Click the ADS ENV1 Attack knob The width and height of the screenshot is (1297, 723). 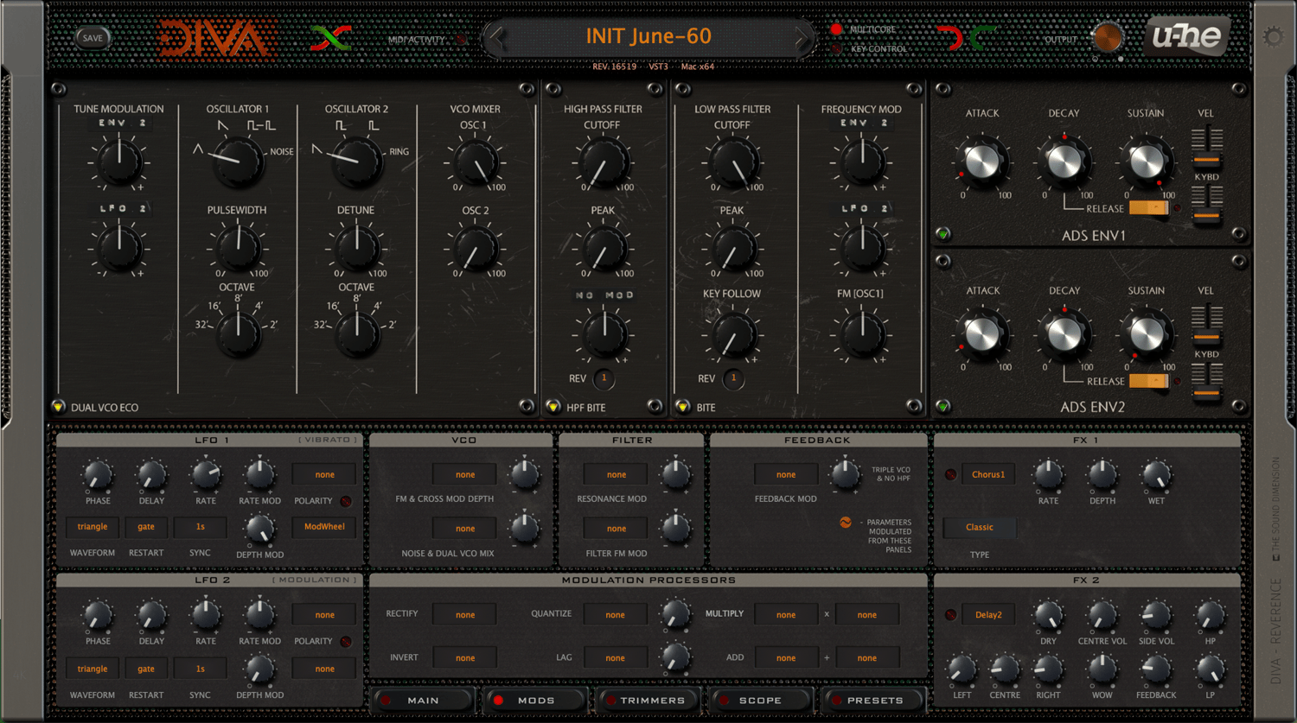982,162
